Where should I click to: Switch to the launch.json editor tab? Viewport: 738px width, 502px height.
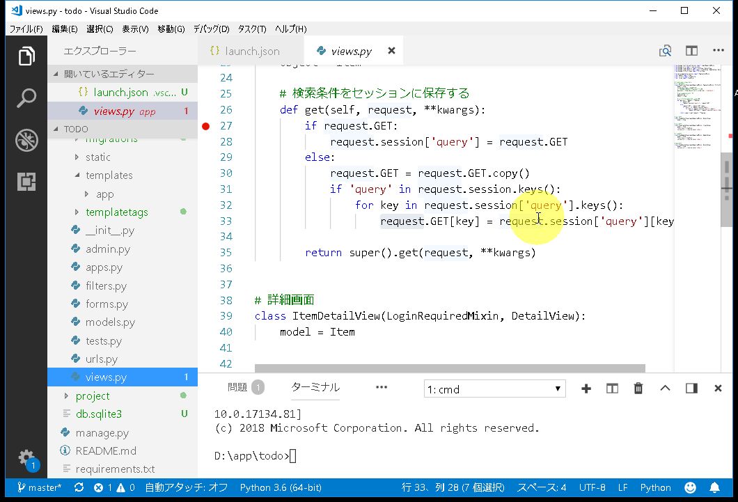click(x=251, y=51)
